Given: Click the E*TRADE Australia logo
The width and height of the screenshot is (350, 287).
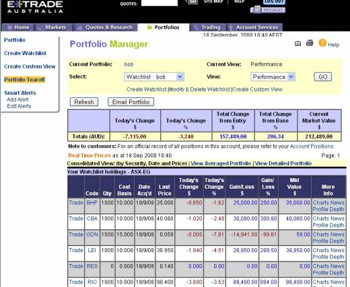Looking at the screenshot, I should pyautogui.click(x=35, y=7).
